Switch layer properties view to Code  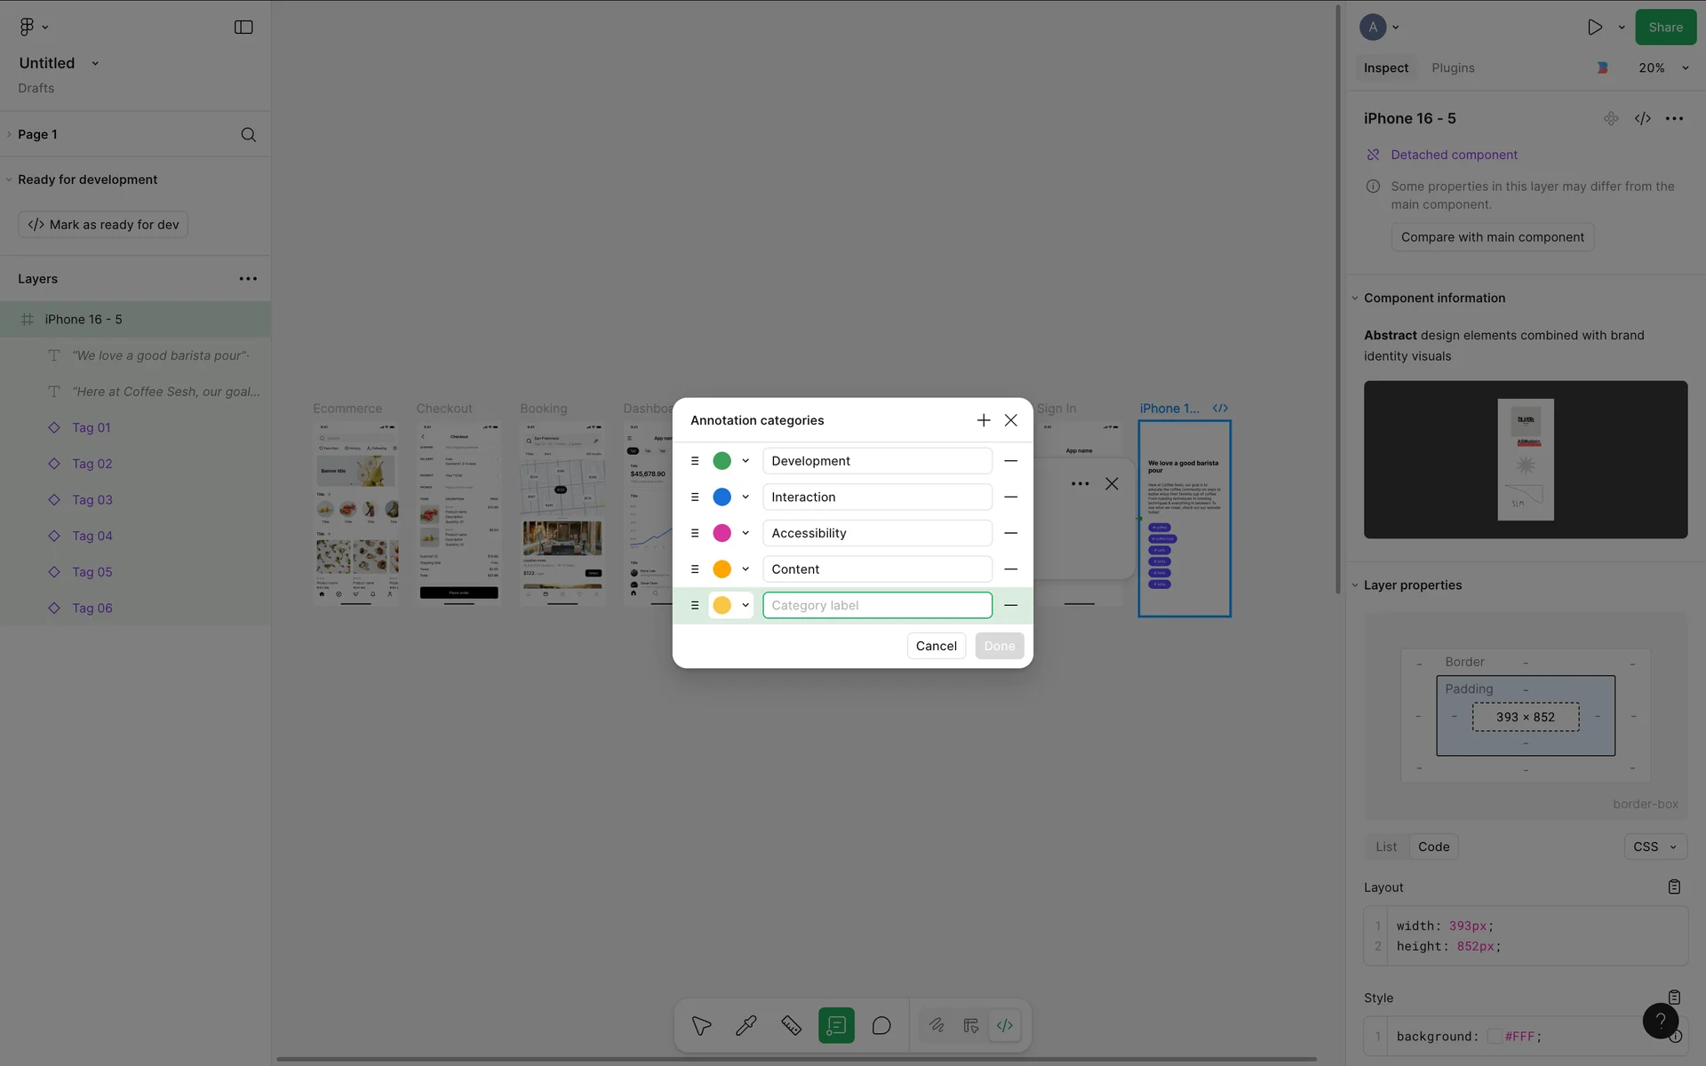tap(1433, 847)
